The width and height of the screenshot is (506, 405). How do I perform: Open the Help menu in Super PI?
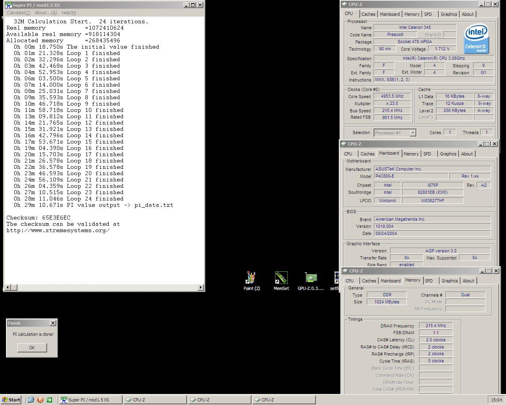69,13
